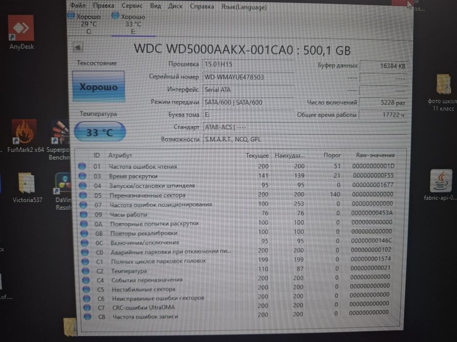Select row CRC-ошибки UltraDMA

(237, 306)
